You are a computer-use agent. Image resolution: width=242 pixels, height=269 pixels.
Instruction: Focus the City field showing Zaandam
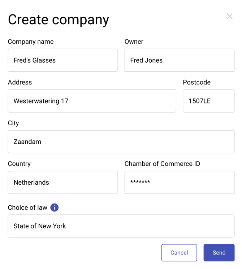(x=121, y=142)
